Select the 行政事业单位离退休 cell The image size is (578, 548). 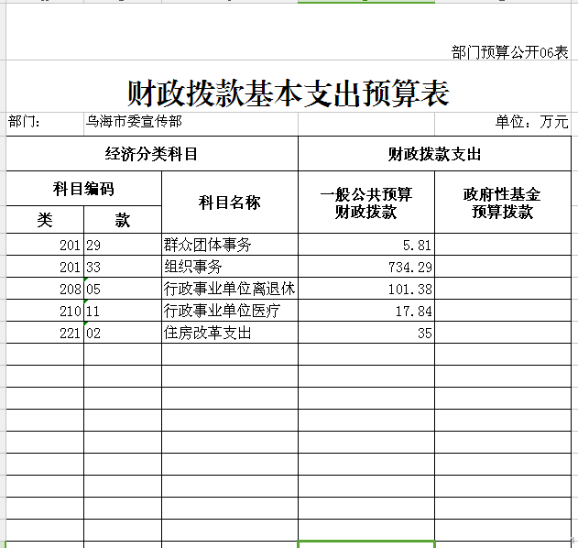click(230, 289)
